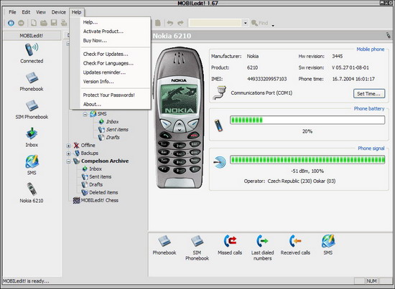Select italic Drafts under SMS

point(113,138)
